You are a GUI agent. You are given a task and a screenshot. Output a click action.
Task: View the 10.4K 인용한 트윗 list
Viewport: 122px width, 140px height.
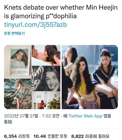50,136
